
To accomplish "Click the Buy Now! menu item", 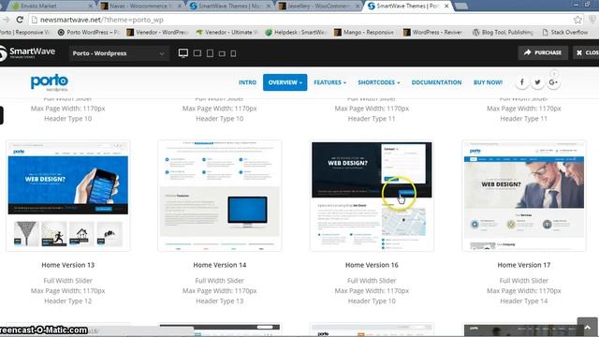I will point(488,82).
